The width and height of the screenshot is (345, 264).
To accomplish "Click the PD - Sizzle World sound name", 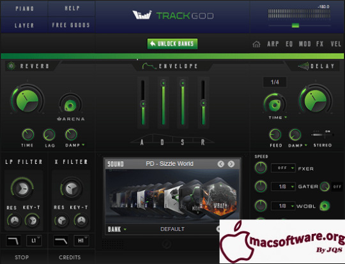I will coord(169,164).
